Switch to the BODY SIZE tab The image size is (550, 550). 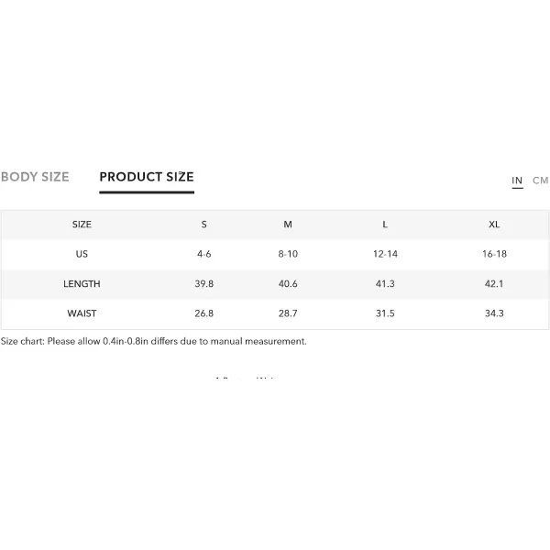(x=35, y=177)
